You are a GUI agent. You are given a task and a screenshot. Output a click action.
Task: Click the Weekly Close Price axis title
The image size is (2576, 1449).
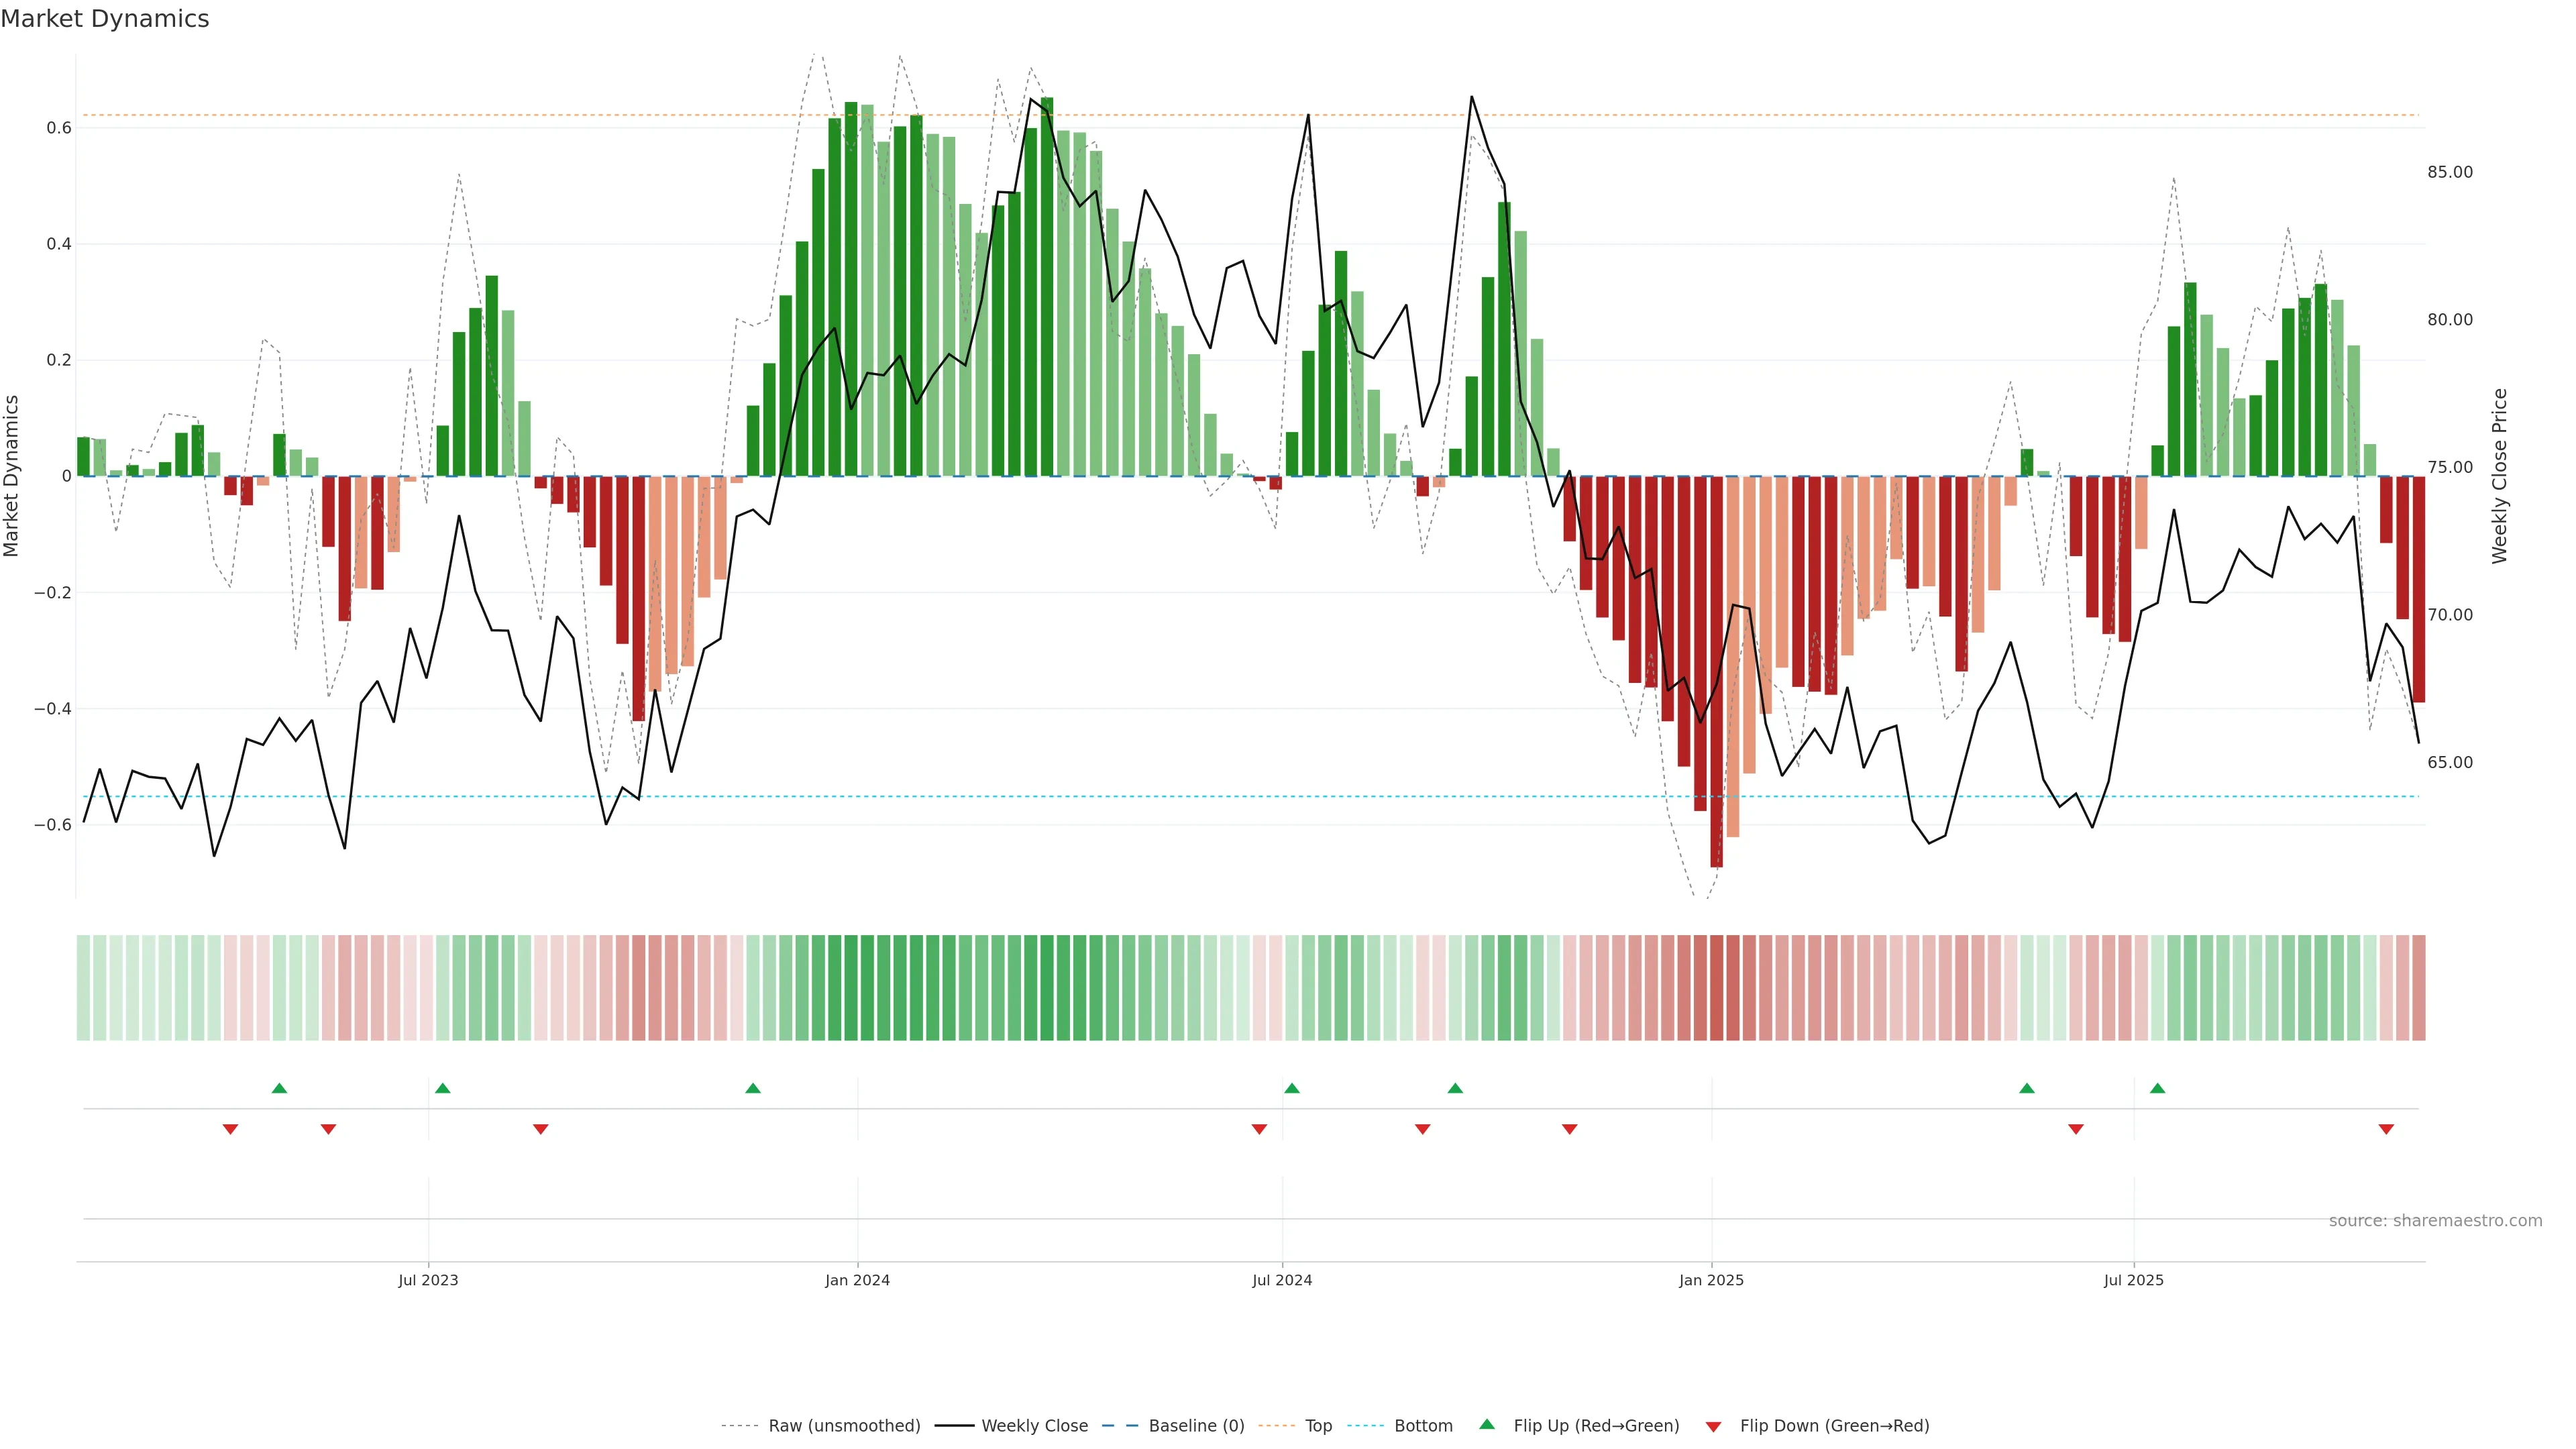coord(2499,476)
